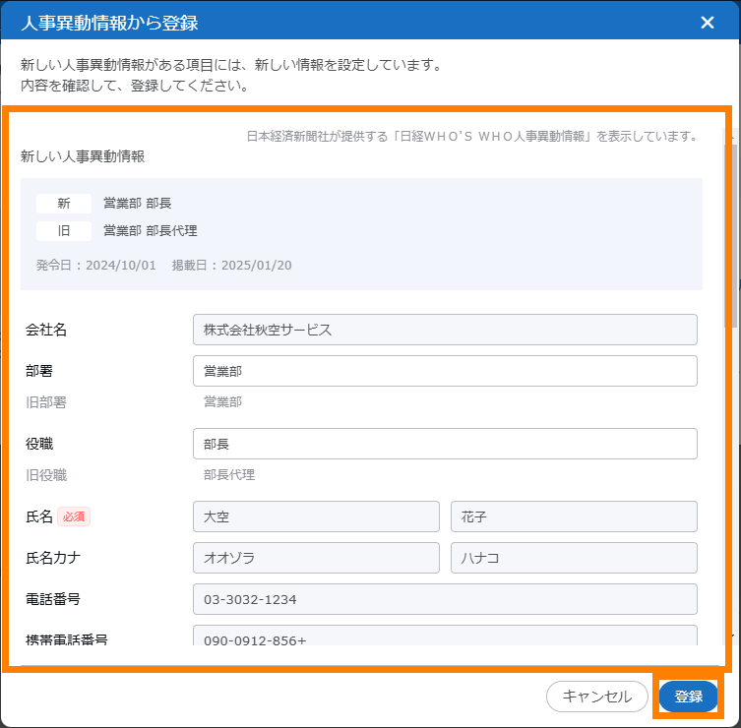Click the 会社名 field showing 株式会社秋空サービス
The height and width of the screenshot is (728, 741).
pos(445,330)
